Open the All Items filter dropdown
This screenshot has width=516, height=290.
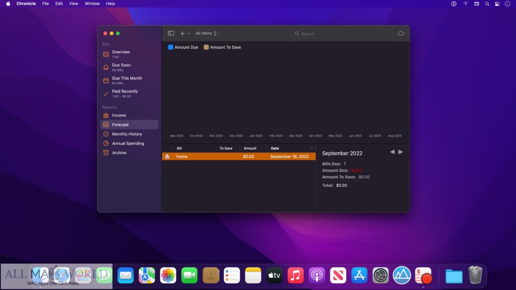[x=206, y=33]
